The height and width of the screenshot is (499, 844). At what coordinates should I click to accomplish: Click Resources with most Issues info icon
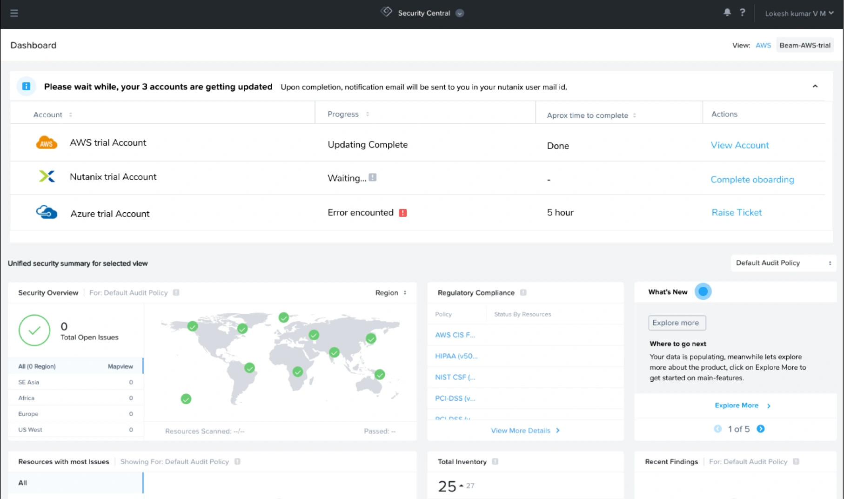pyautogui.click(x=237, y=462)
